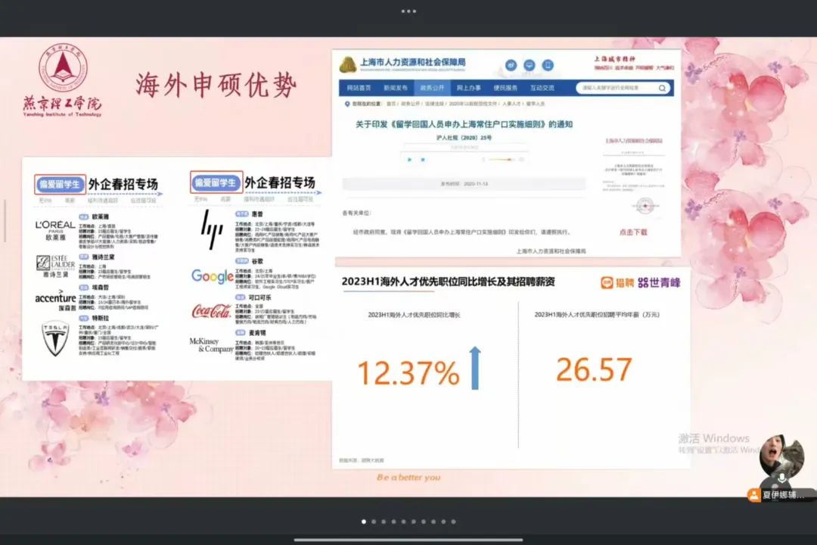Viewport: 817px width, 545px height.
Task: Click the 猎聘 orange logo
Action: tap(617, 282)
